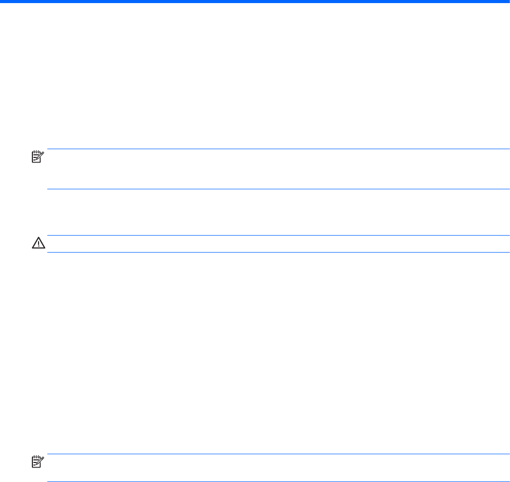Click the lower notepad note icon
Viewport: 510px width, 482px height.
(x=38, y=461)
